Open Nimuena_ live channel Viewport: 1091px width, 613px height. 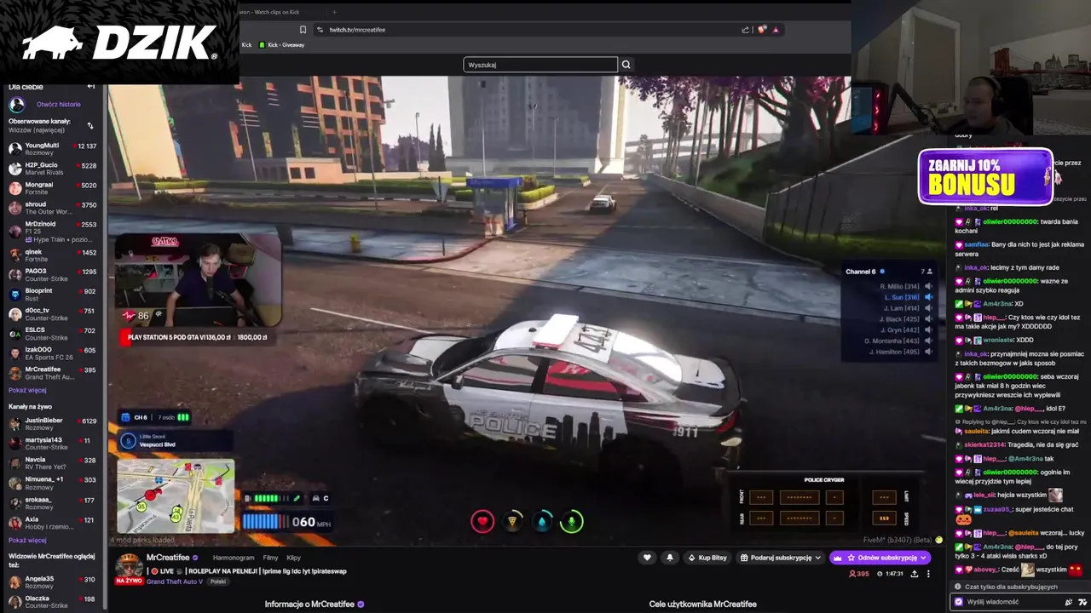click(53, 483)
